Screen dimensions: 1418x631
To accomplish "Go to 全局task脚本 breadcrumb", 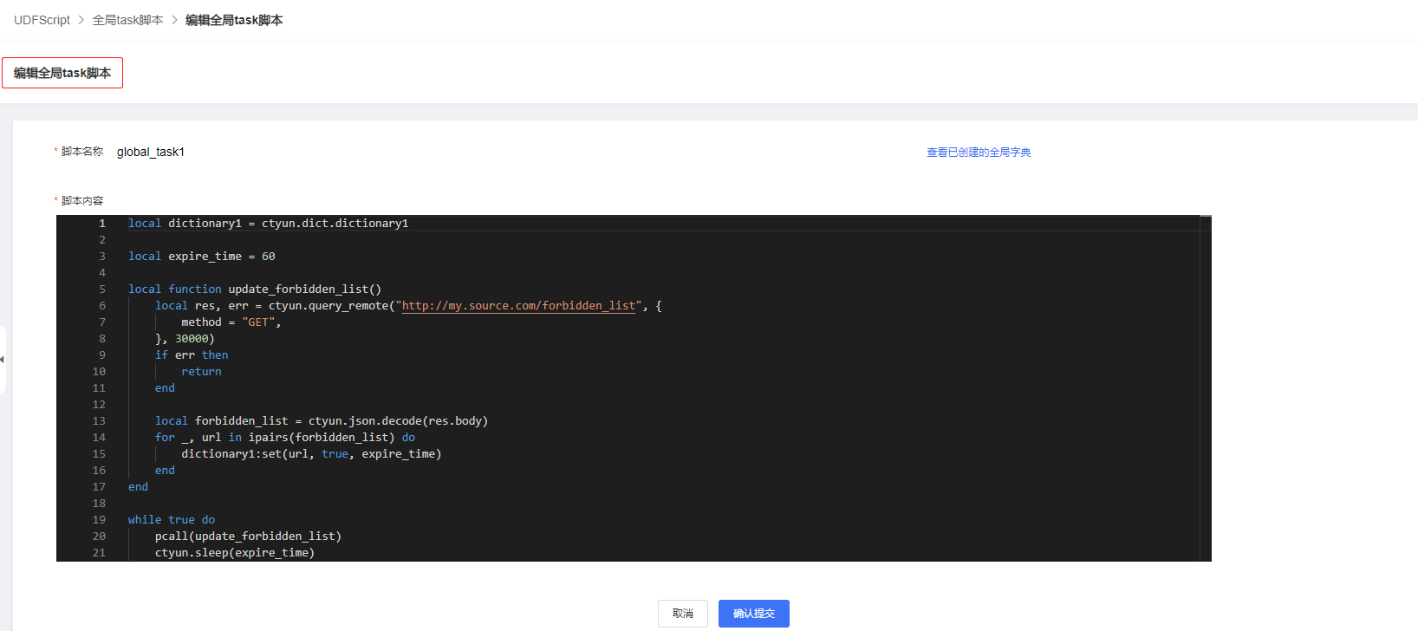I will point(127,20).
